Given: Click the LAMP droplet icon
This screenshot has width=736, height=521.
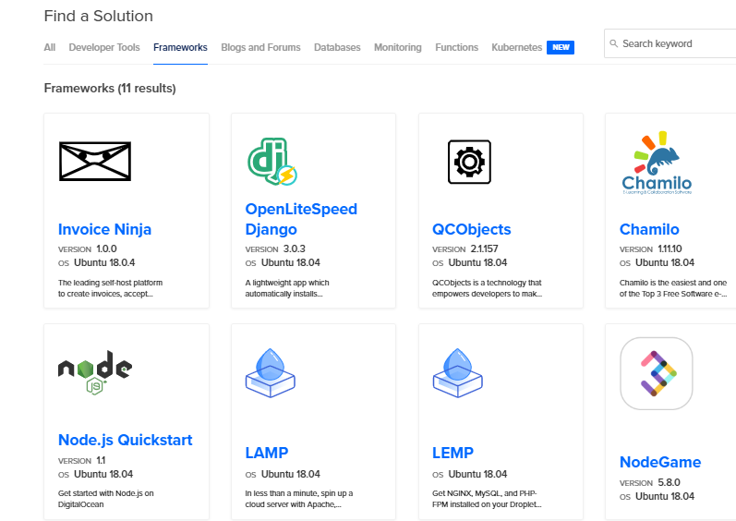Looking at the screenshot, I should (x=271, y=372).
